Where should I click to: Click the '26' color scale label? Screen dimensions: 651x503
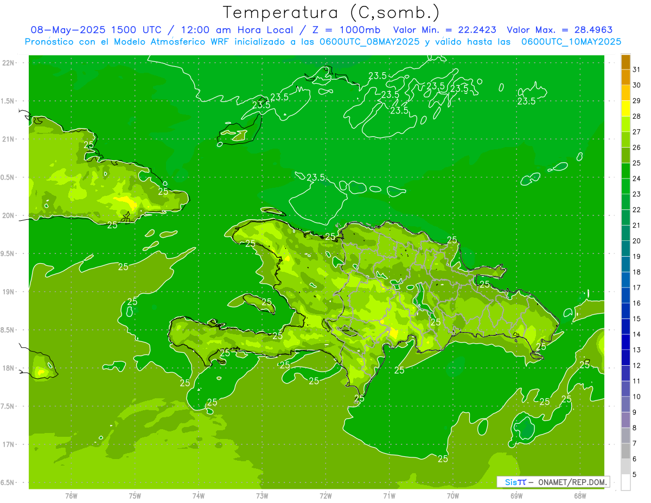637,147
